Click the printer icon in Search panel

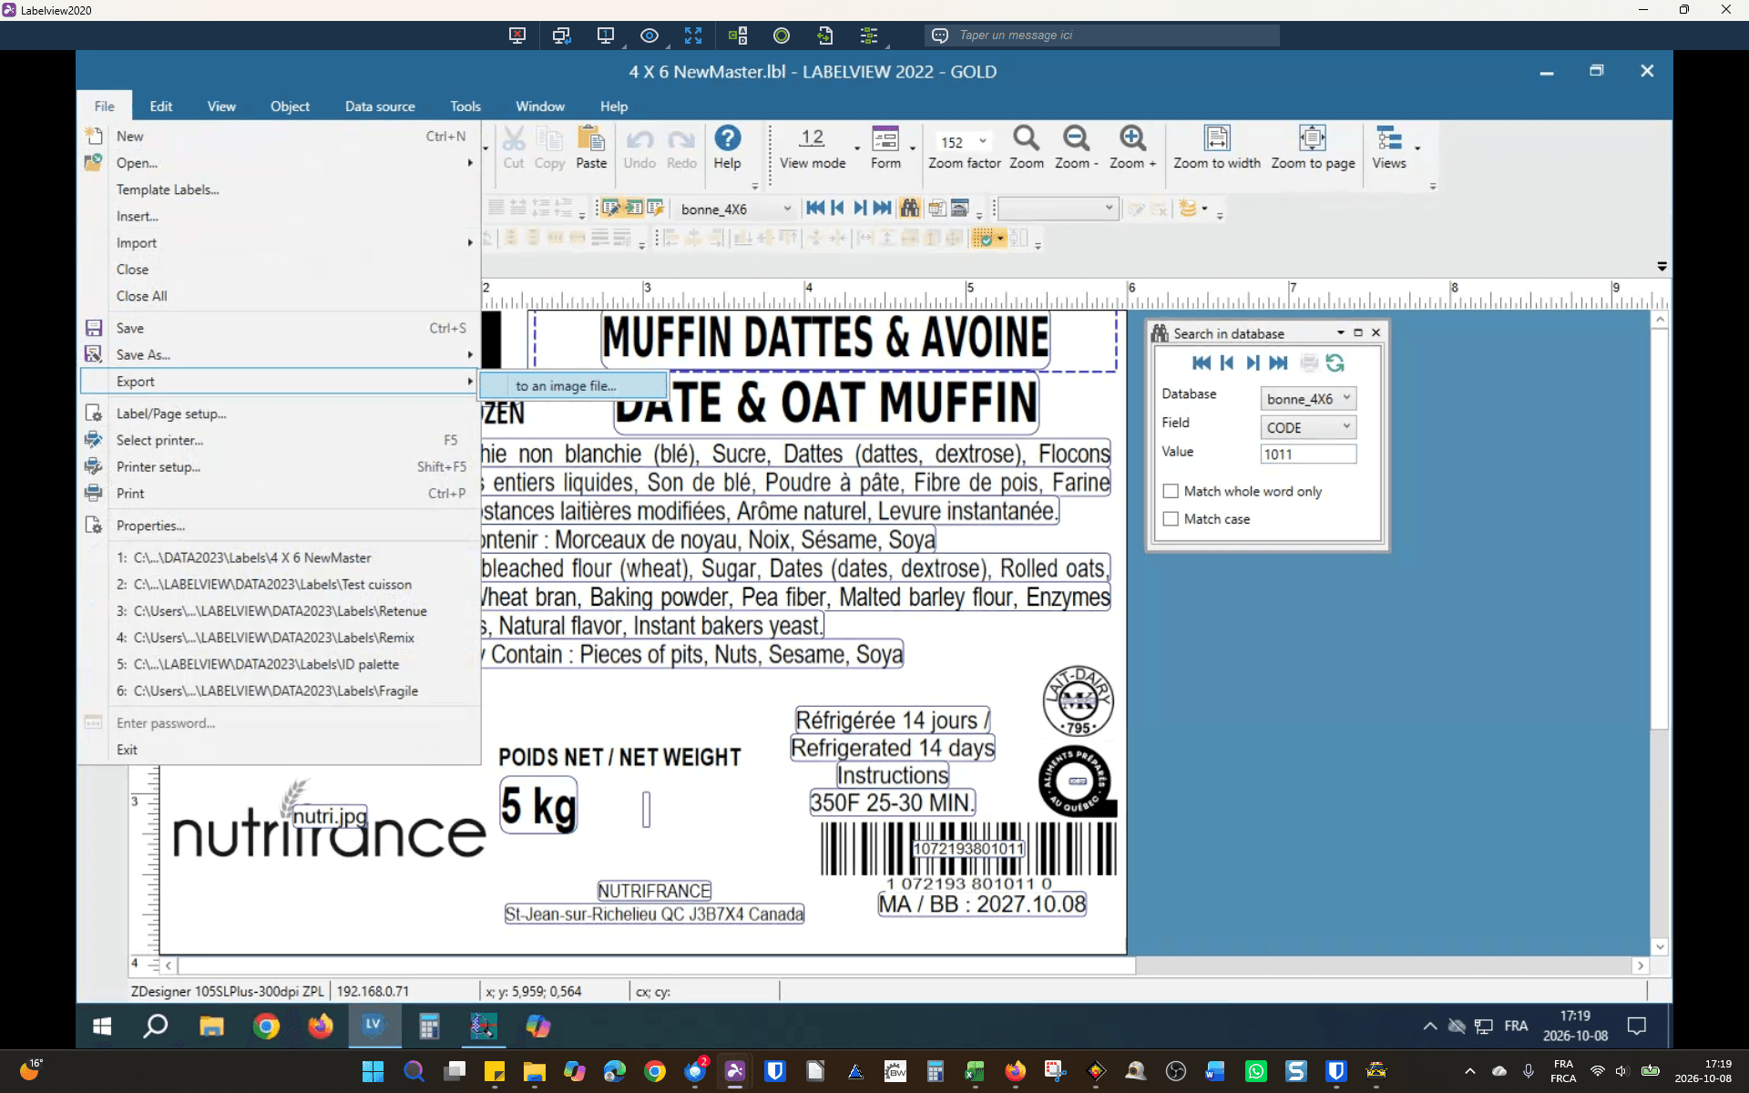1309,363
